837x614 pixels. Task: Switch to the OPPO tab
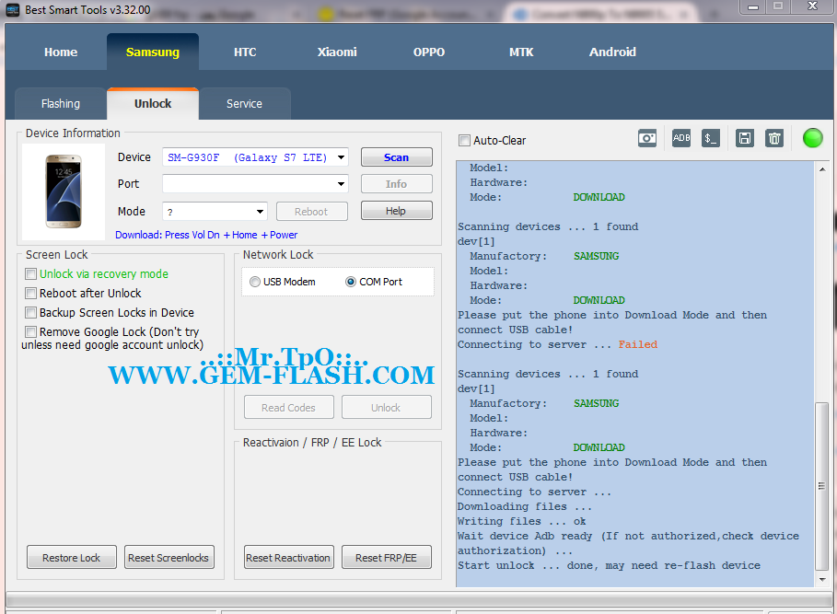pos(429,52)
